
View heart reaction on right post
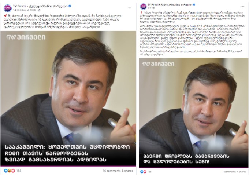coord(145,172)
